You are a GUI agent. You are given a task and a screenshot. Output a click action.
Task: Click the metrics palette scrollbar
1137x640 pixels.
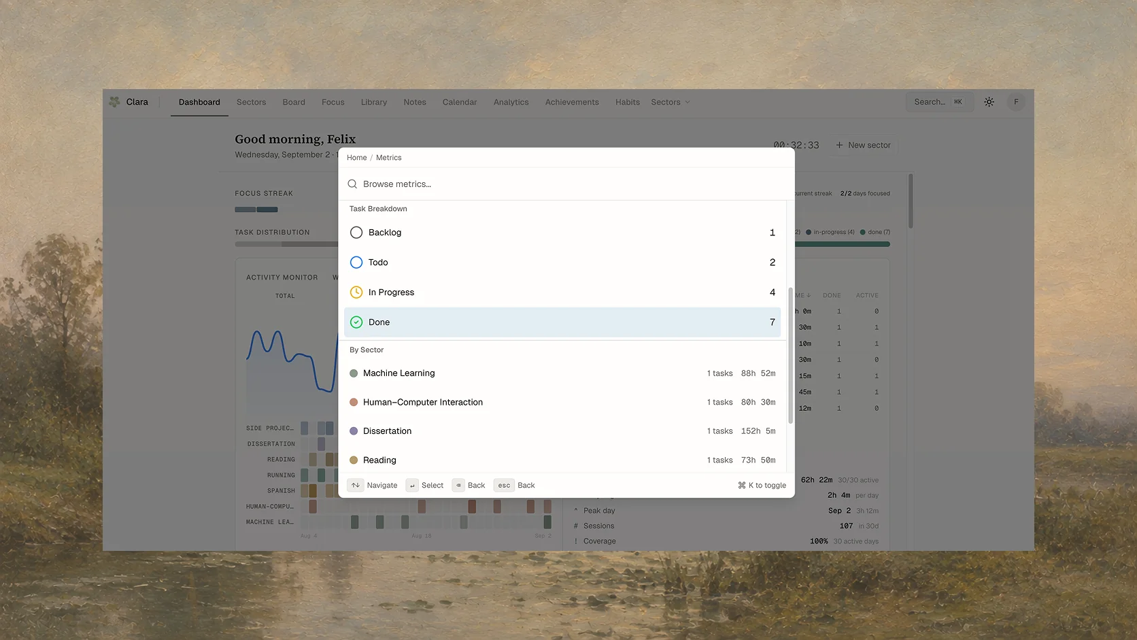pos(790,356)
